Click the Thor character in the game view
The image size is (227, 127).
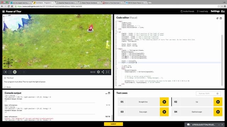pyautogui.click(x=107, y=44)
